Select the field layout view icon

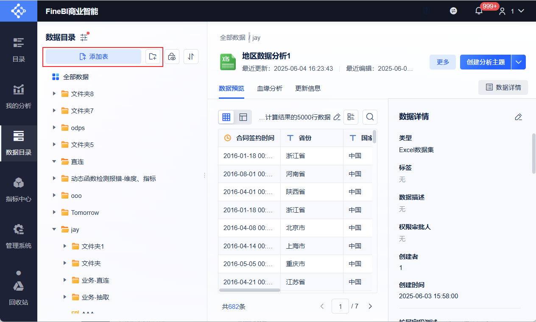[x=243, y=117]
